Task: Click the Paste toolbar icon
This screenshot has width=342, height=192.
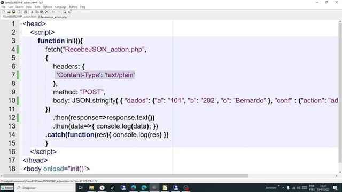Action: click(x=42, y=12)
